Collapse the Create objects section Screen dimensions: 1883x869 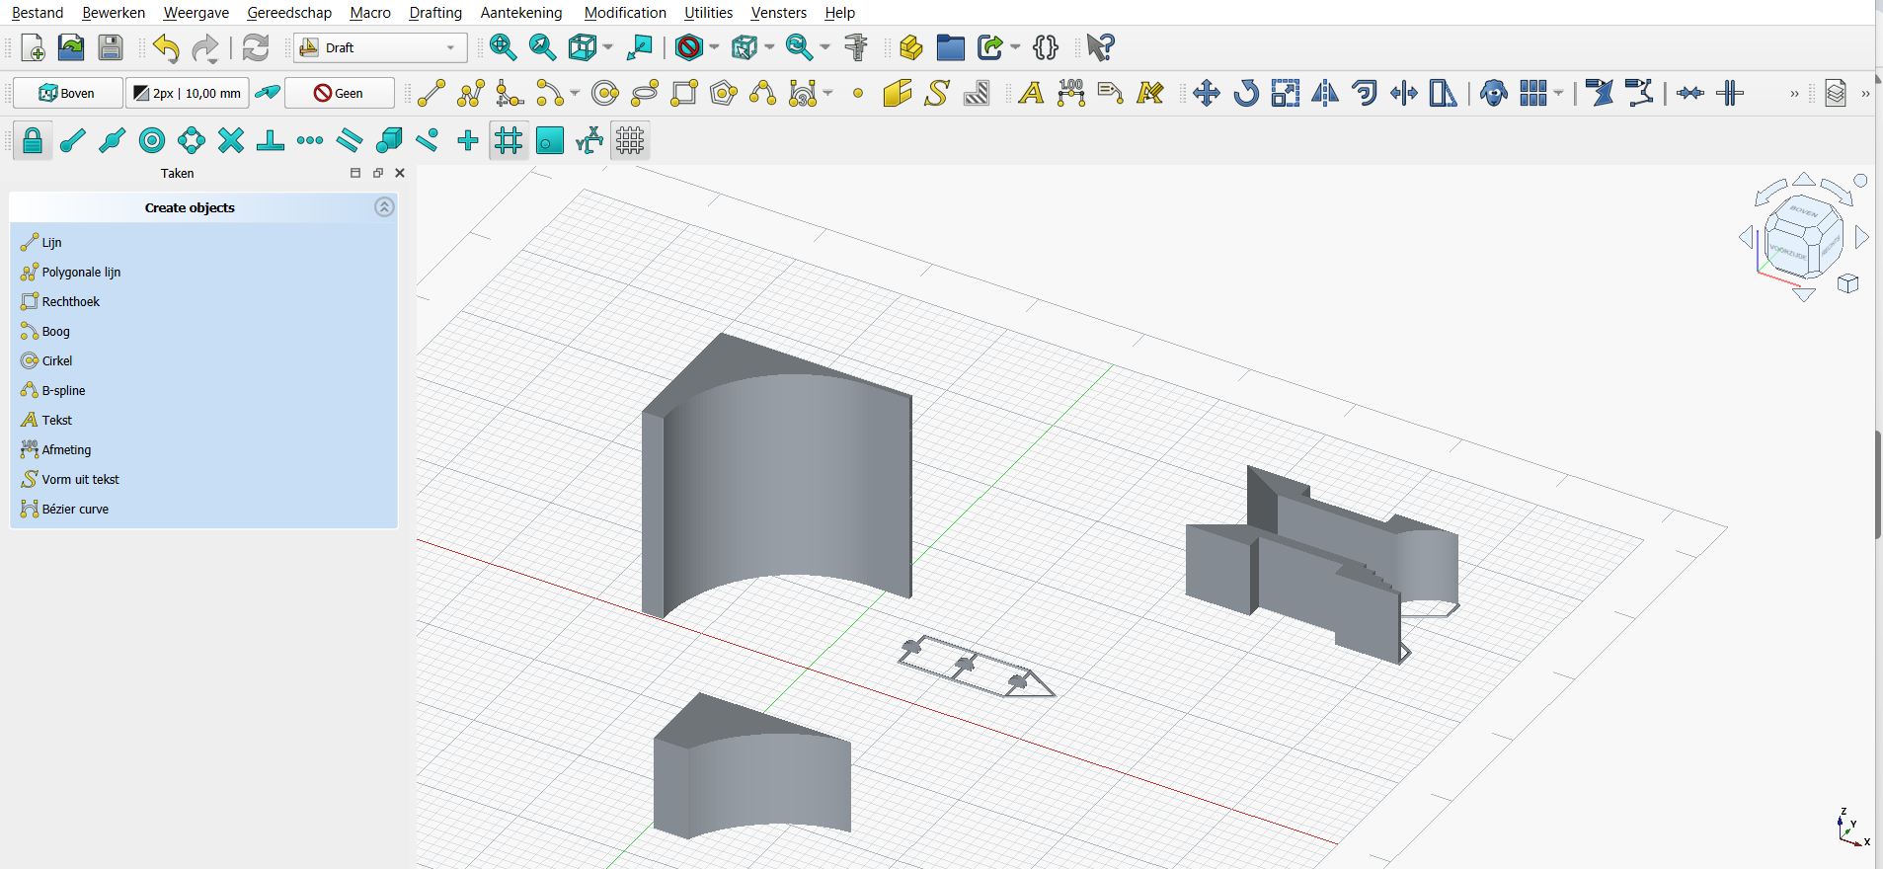[384, 207]
